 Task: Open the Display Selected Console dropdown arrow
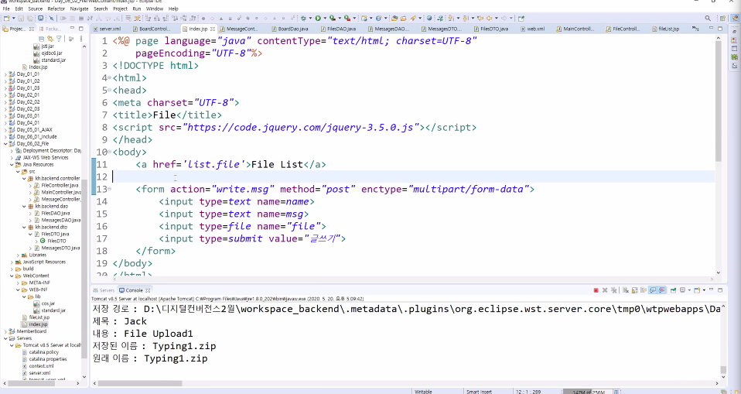[689, 290]
